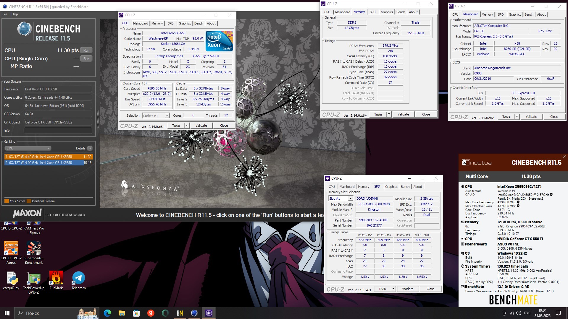Open Mainboard tab in CPU-Z CPU window
The height and width of the screenshot is (319, 568).
141,23
